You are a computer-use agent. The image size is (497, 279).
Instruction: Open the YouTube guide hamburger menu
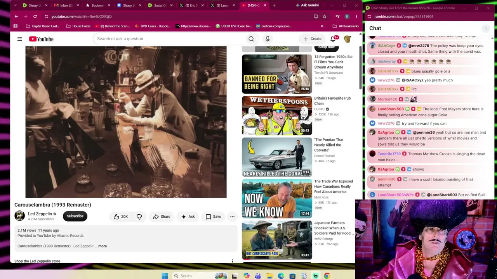19,39
